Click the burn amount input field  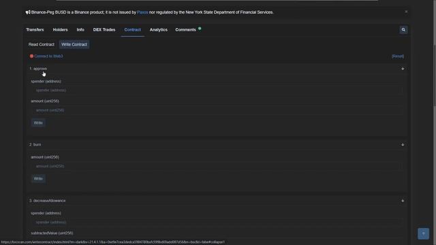tap(217, 166)
